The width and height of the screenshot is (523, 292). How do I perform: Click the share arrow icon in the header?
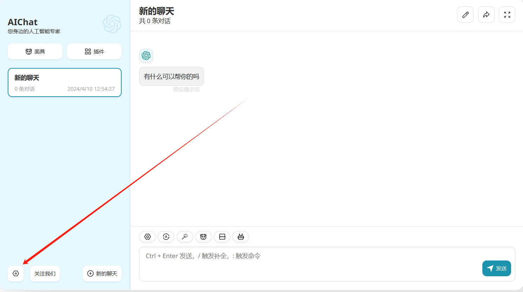click(486, 15)
